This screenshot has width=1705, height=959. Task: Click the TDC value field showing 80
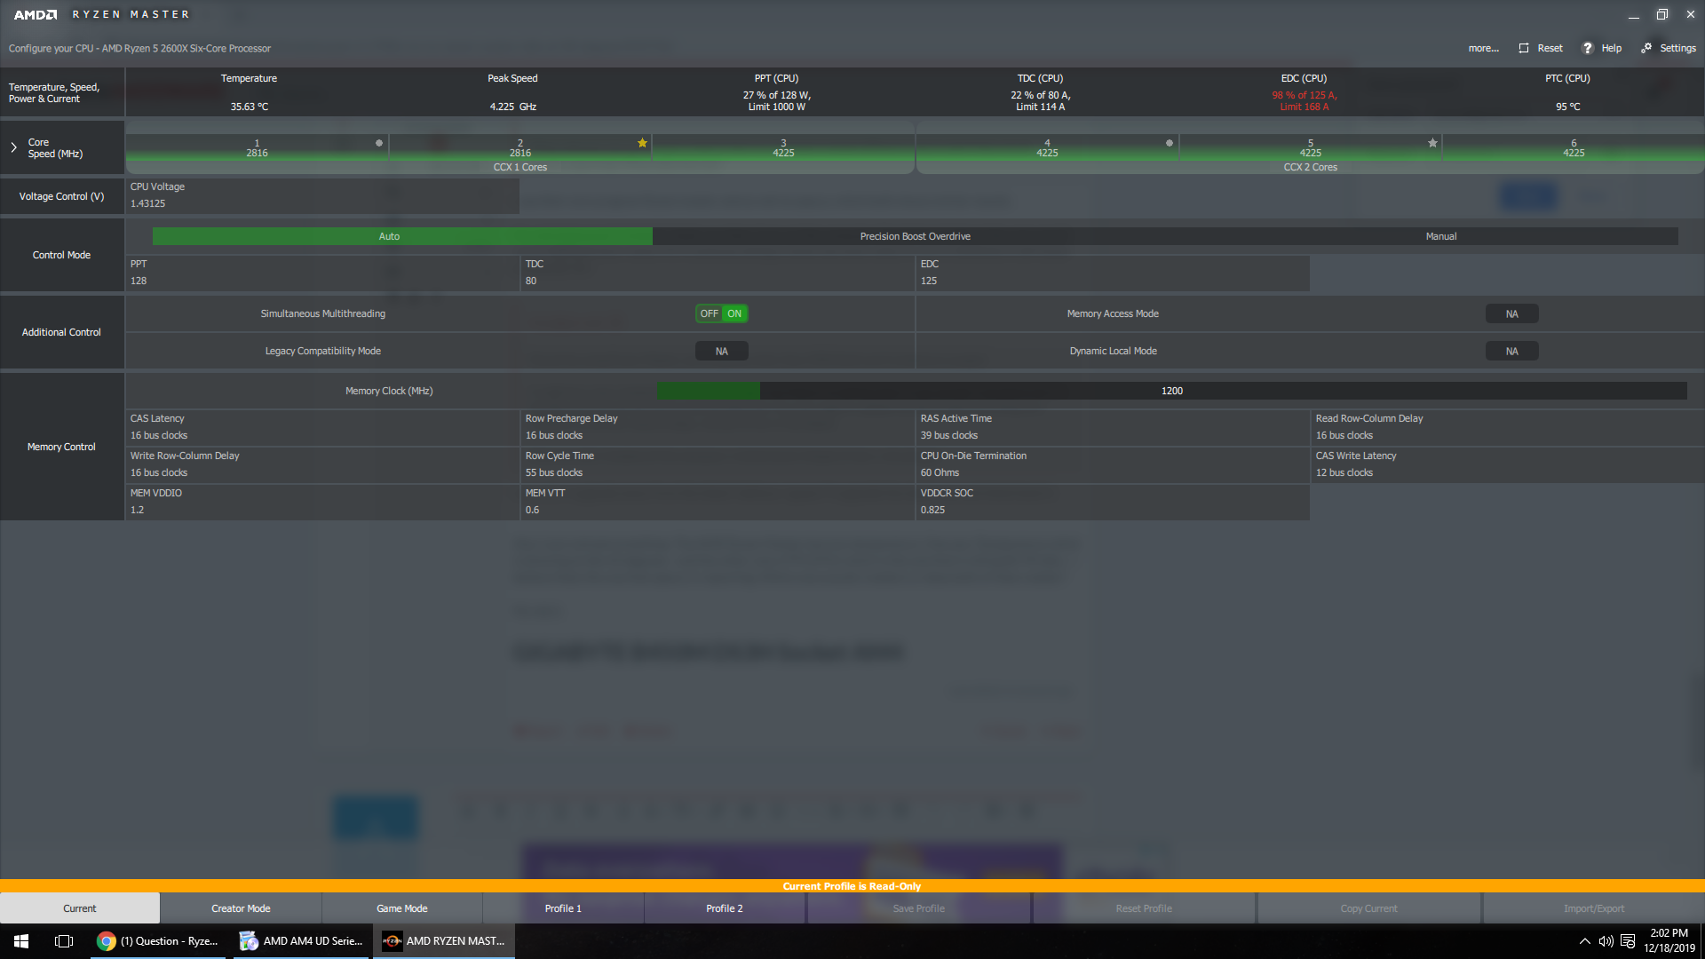click(x=718, y=273)
